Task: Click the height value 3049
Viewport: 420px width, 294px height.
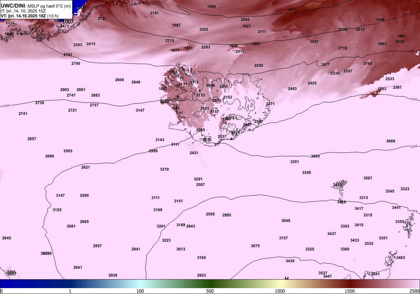Action: pos(286,221)
